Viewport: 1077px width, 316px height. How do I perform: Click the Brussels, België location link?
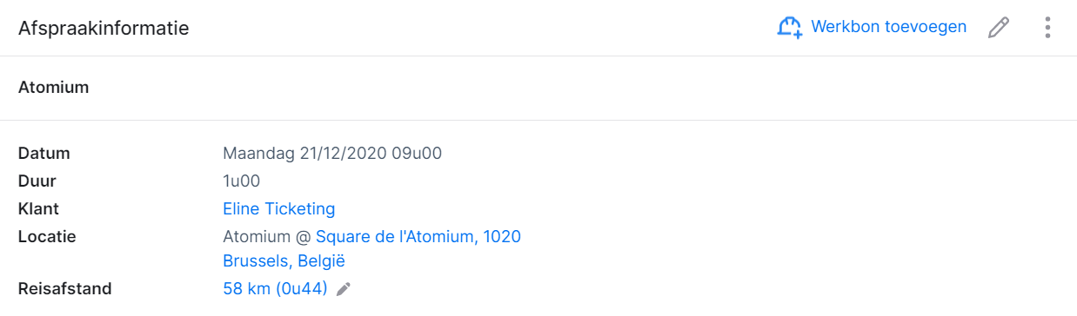(284, 261)
